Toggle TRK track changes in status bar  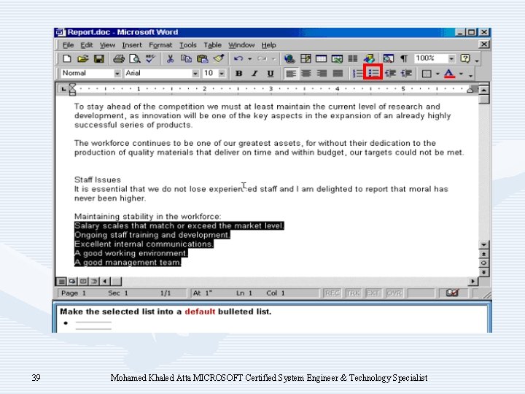click(353, 293)
